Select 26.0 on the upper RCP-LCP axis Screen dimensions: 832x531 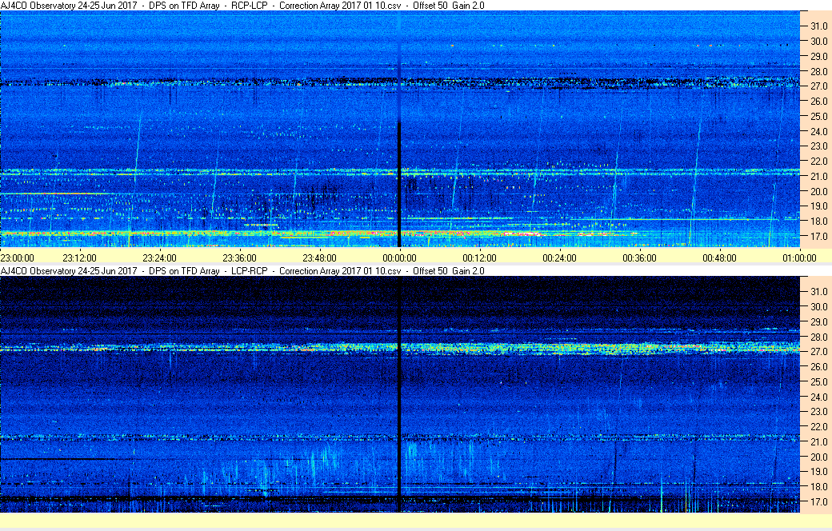pos(818,101)
